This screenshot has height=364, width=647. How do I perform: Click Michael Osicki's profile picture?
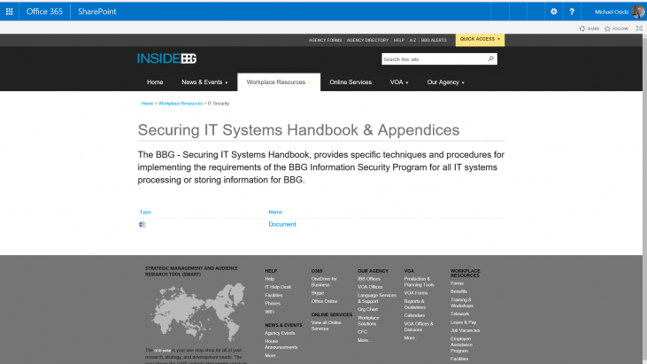638,12
